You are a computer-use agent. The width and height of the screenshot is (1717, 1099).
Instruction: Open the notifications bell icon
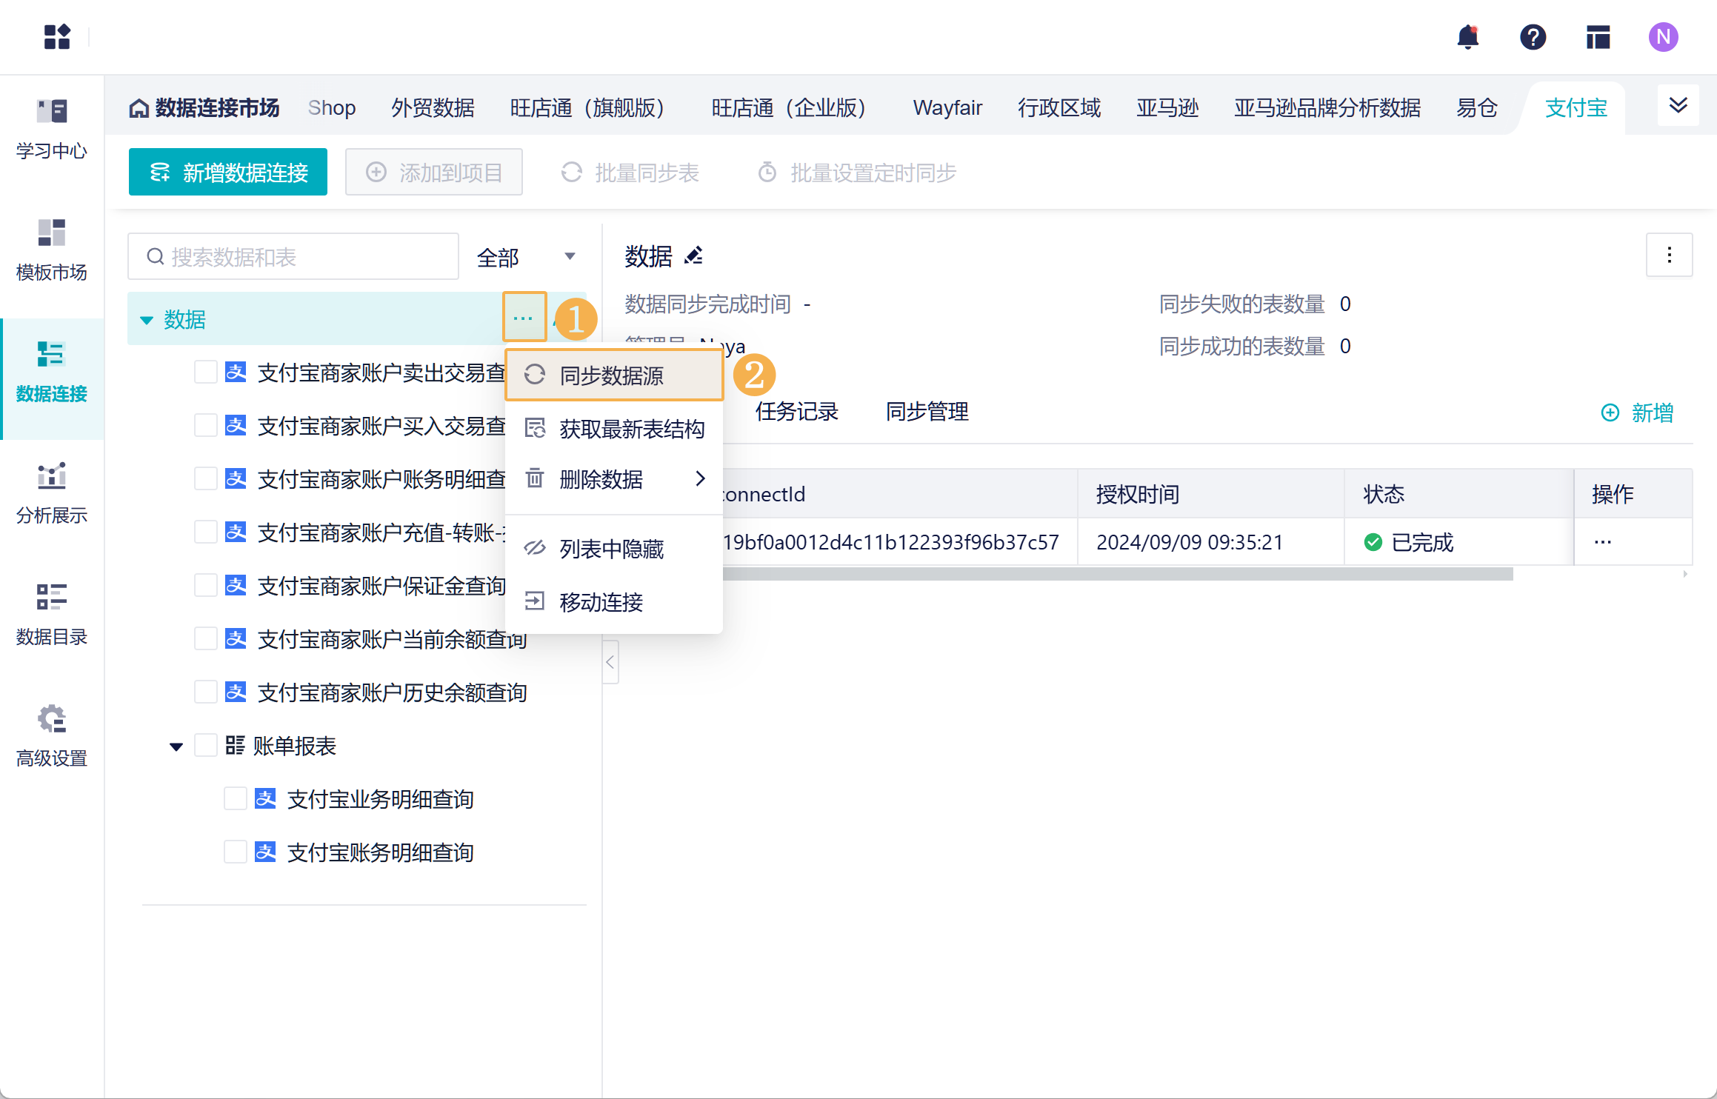tap(1467, 37)
